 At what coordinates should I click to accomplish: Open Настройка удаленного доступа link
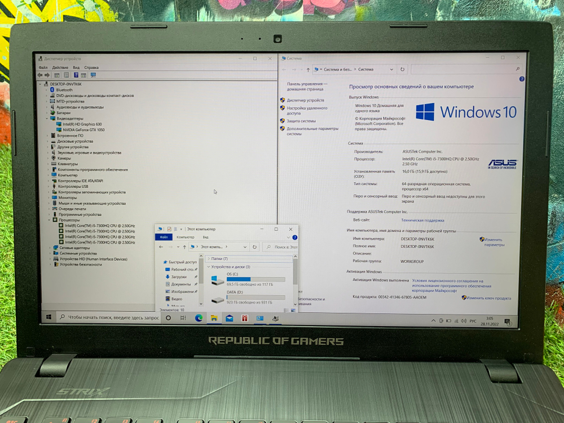(x=307, y=111)
